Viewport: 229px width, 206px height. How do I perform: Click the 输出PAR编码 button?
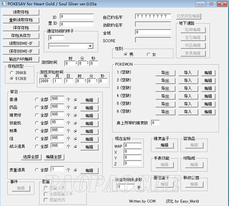click(x=21, y=59)
